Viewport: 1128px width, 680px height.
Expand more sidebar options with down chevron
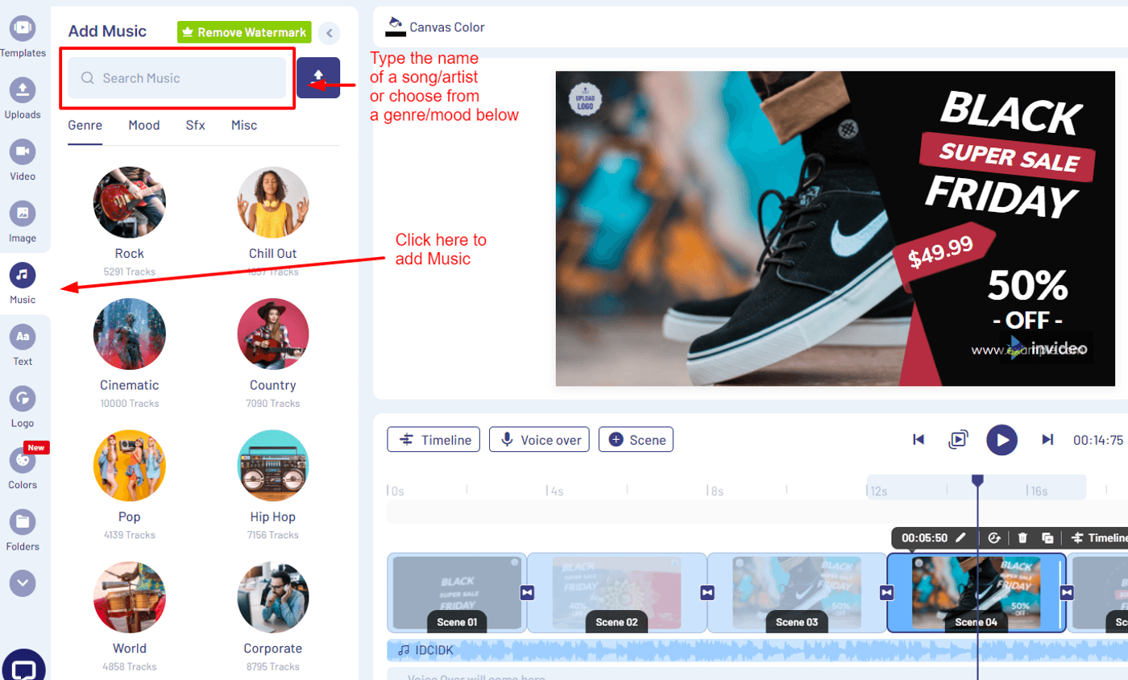coord(23,583)
